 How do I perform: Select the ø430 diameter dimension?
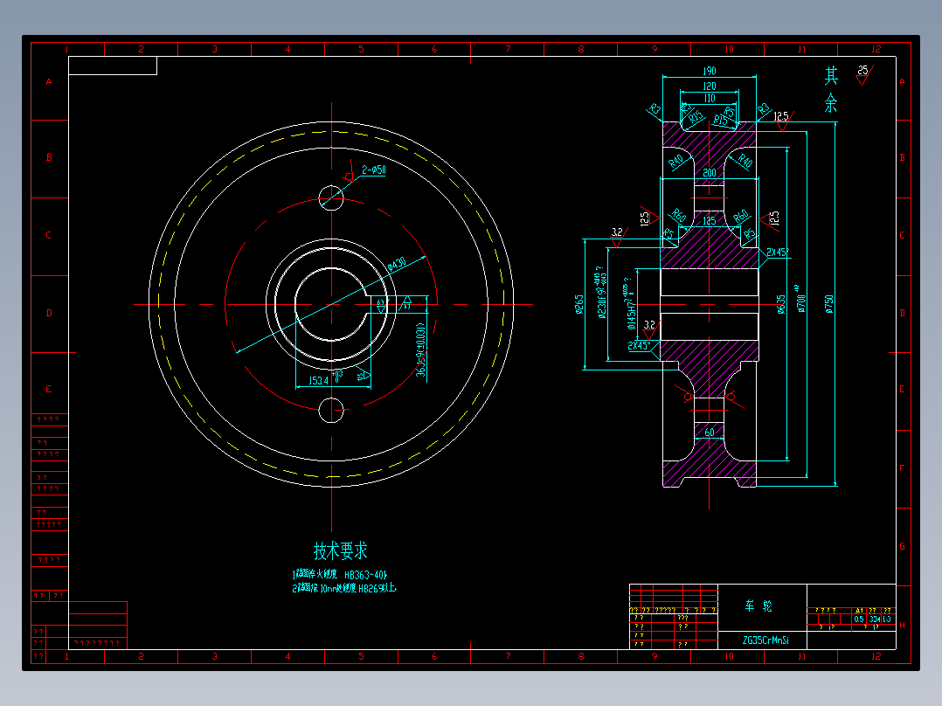tap(397, 265)
